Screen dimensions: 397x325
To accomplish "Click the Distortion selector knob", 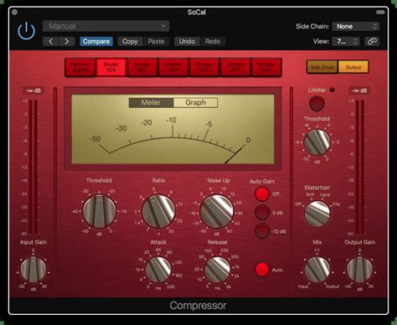I will point(317,214).
